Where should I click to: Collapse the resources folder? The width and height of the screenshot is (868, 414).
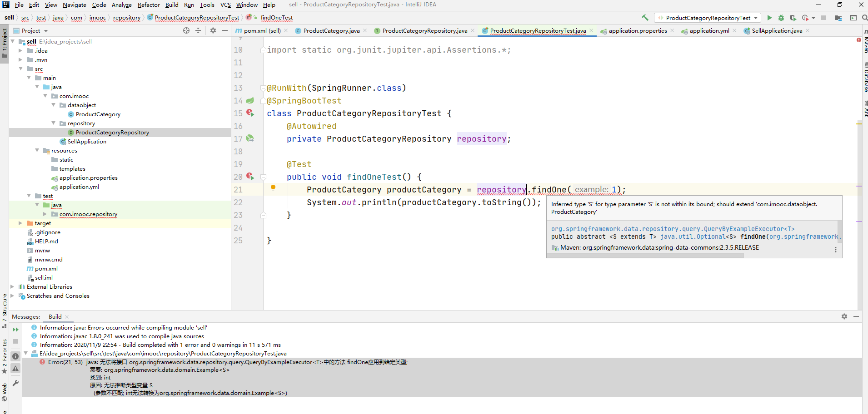pyautogui.click(x=37, y=150)
